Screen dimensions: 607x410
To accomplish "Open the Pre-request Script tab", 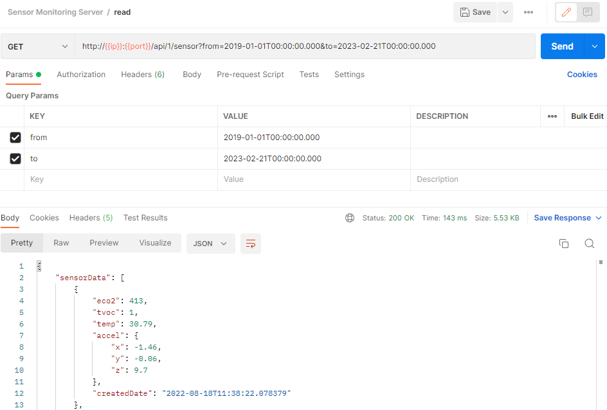I will pos(250,75).
